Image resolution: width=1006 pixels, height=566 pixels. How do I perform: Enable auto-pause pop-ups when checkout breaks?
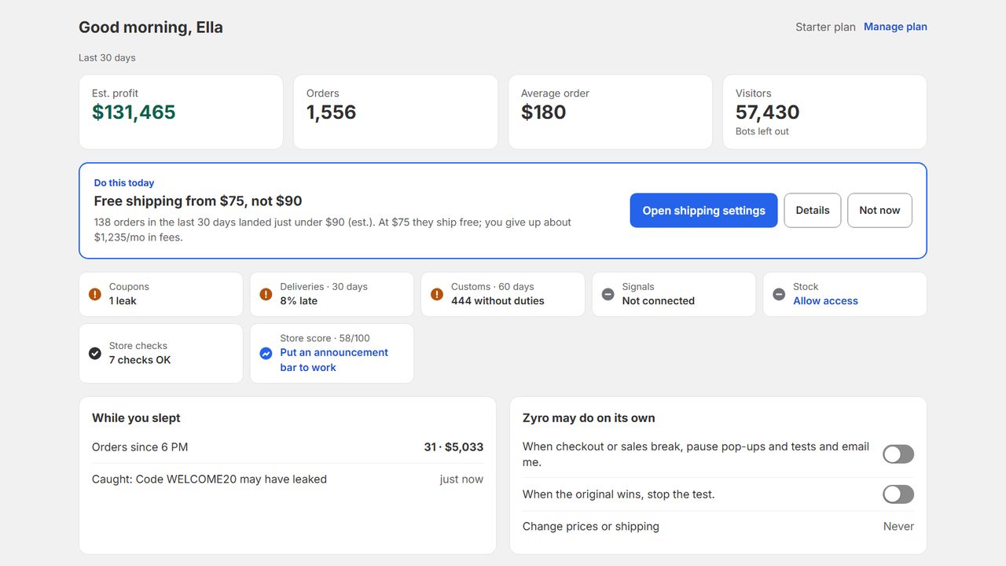(x=898, y=454)
